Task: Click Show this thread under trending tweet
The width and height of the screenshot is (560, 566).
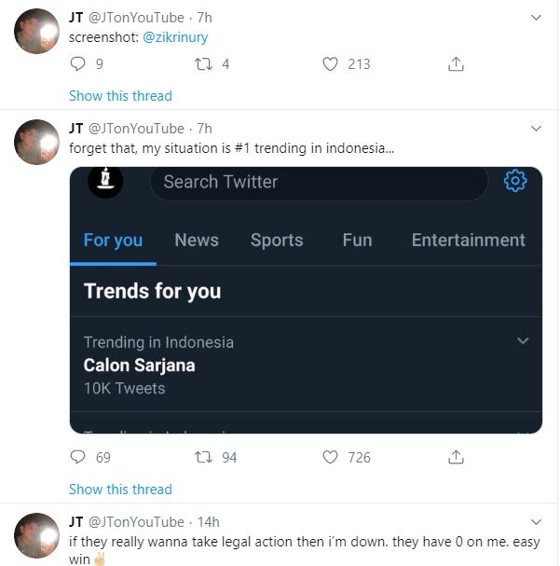Action: 120,490
